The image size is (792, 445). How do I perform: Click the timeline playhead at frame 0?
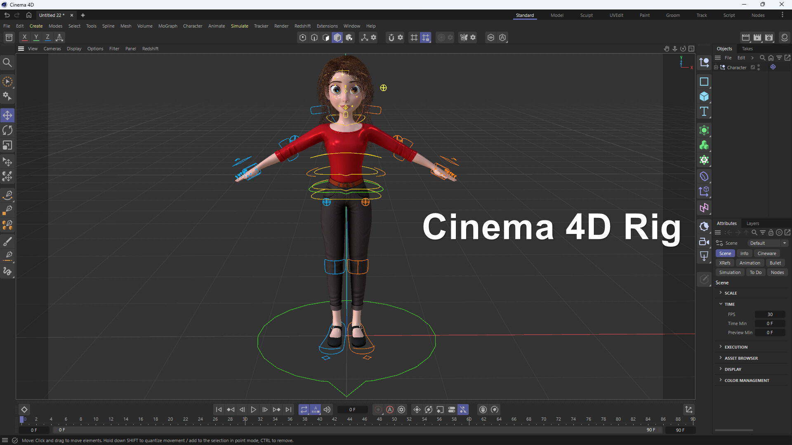[22, 419]
